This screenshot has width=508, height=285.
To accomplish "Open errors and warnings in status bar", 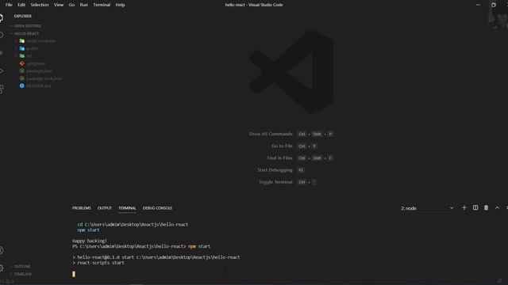I will (6, 282).
